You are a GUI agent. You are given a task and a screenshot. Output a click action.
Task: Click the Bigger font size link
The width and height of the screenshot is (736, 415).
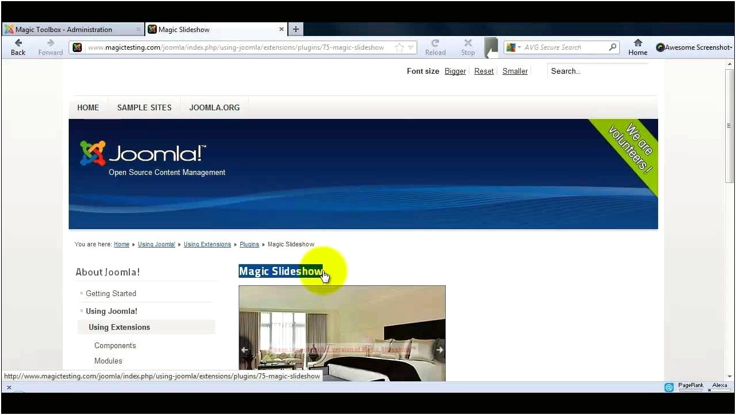tap(455, 71)
